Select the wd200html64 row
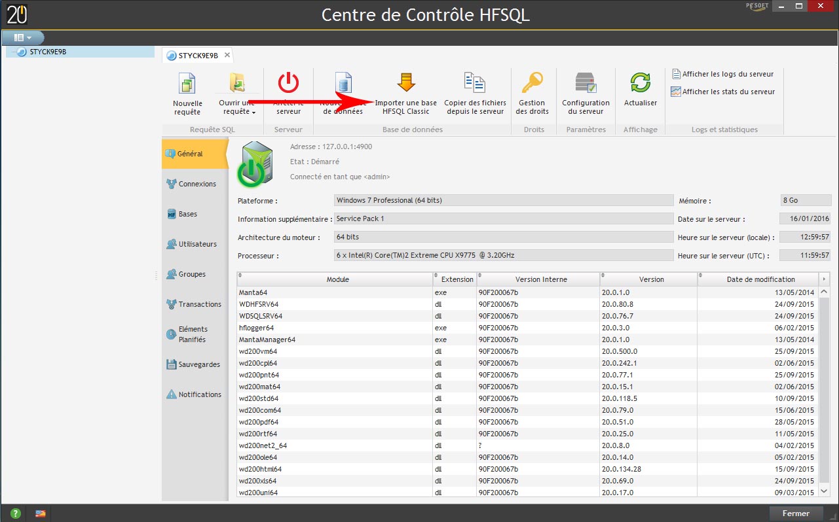 [527, 469]
